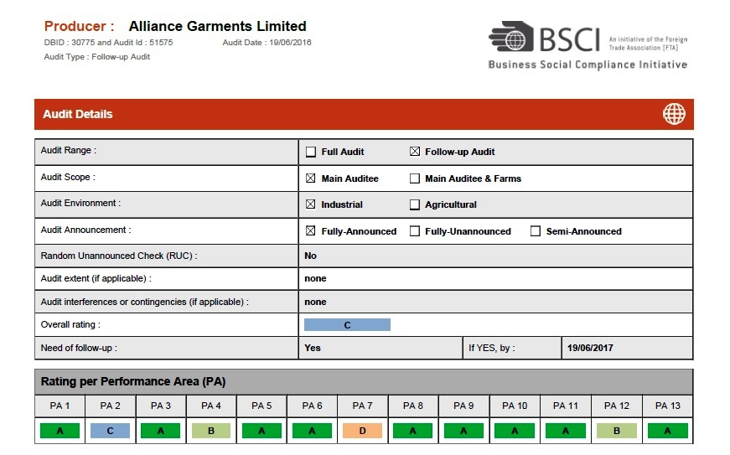Click the PA 6 column header
The image size is (730, 455).
pyautogui.click(x=312, y=406)
